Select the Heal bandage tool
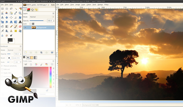The width and height of the screenshot is (183, 107). click(x=16, y=31)
